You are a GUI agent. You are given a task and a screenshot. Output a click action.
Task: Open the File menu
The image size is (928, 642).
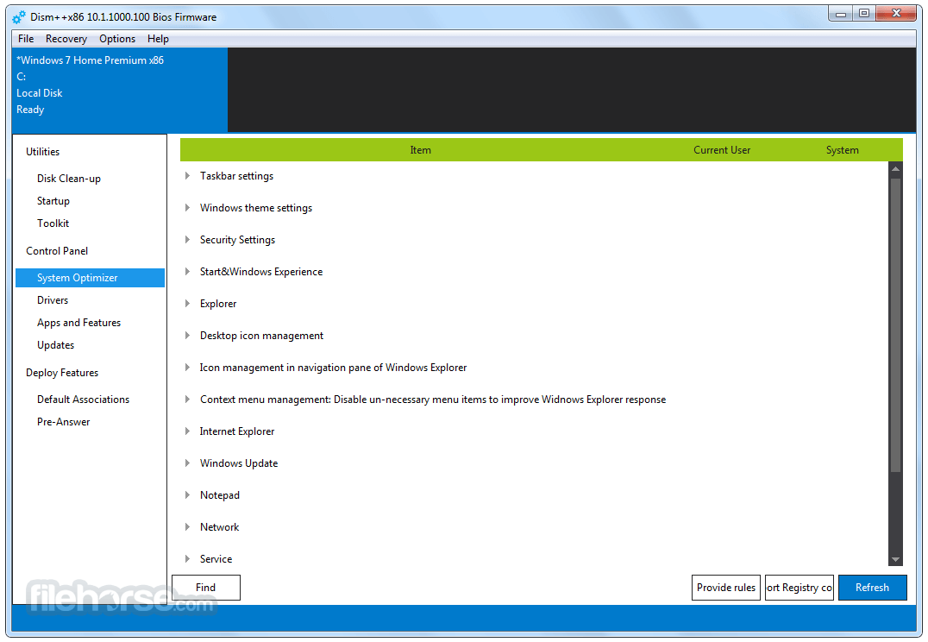coord(26,39)
